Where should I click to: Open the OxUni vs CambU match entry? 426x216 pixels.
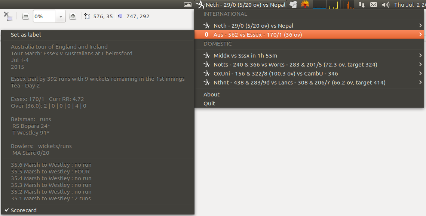click(309, 74)
